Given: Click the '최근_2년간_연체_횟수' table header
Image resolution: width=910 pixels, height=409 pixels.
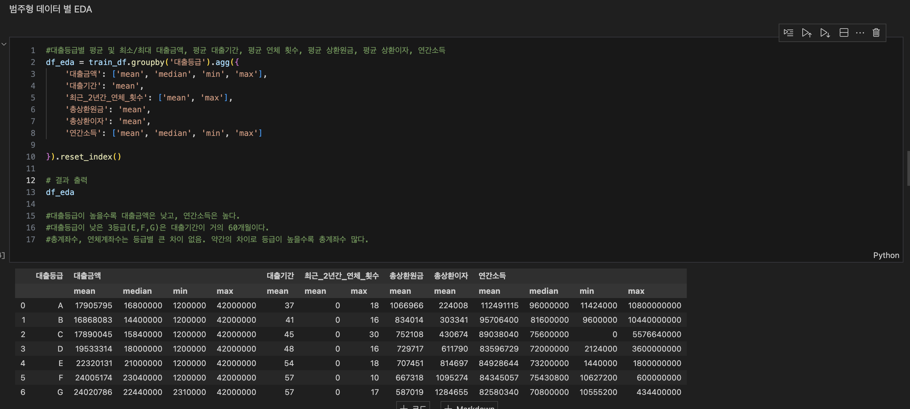Looking at the screenshot, I should tap(342, 276).
